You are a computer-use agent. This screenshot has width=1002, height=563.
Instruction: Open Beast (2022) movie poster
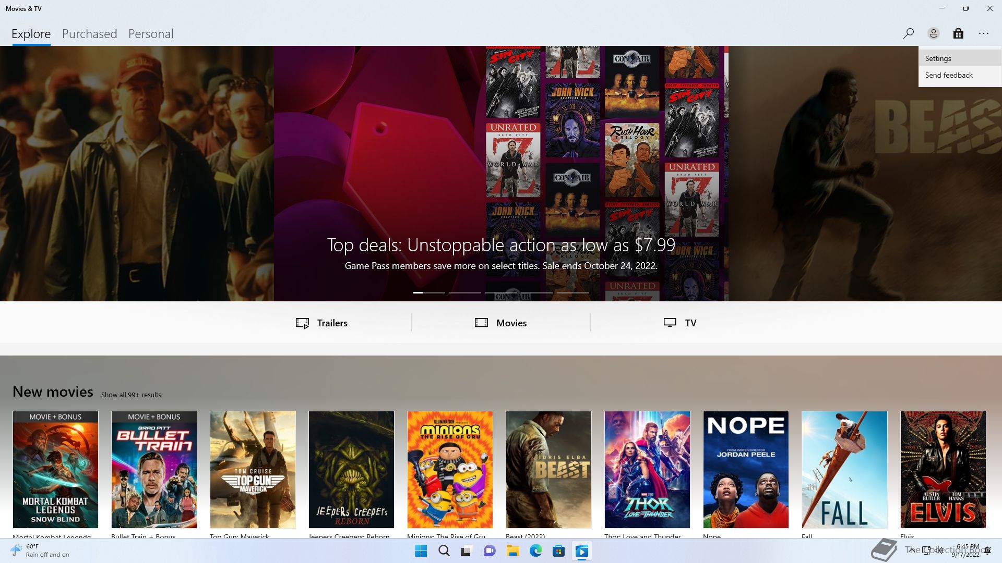click(548, 469)
